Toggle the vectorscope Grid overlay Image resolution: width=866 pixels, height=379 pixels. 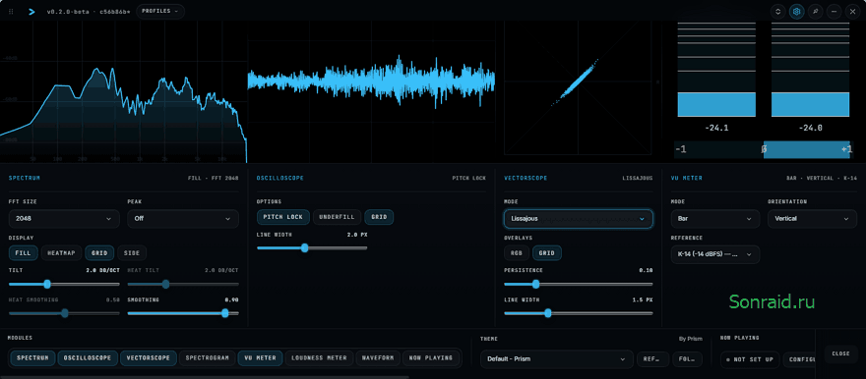[x=547, y=253]
